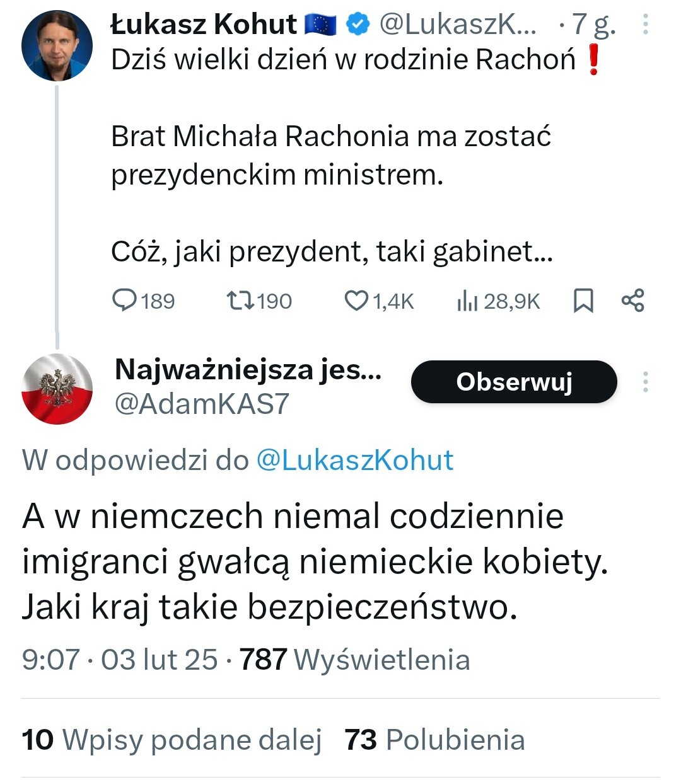Viewport: 681px width, 780px height.
Task: Open more options on Łukasz Kohut's tweet
Action: tap(645, 25)
